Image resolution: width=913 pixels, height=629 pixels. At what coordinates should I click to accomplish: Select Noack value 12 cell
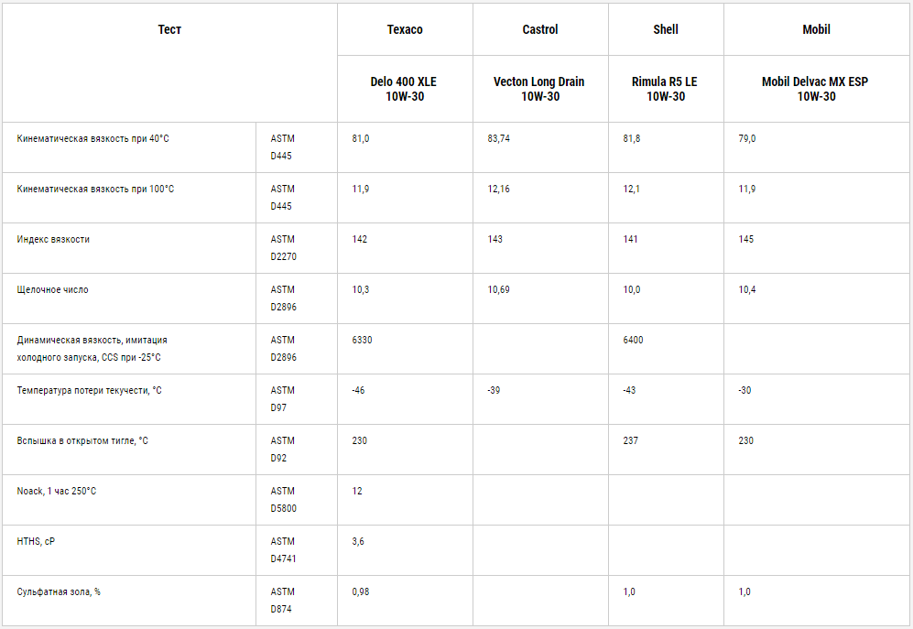tap(405, 500)
